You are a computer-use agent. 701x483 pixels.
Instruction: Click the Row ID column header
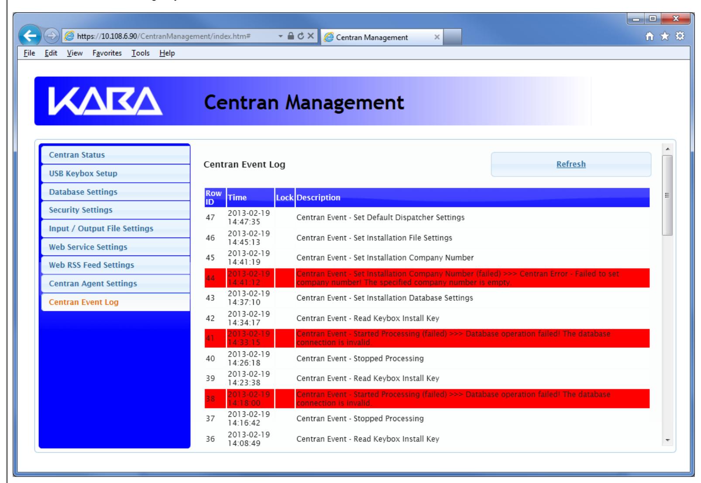(x=214, y=197)
